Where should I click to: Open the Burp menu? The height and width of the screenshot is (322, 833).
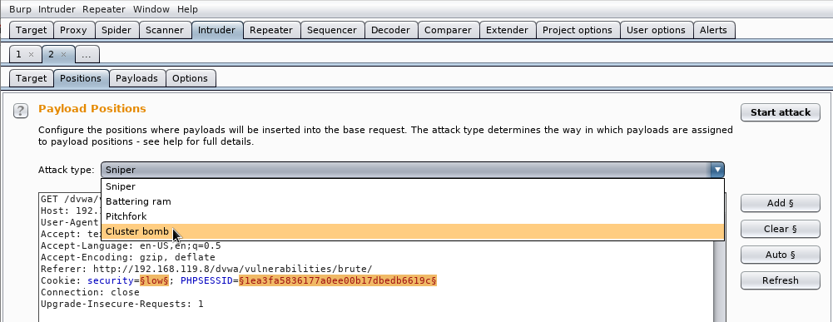tap(20, 9)
